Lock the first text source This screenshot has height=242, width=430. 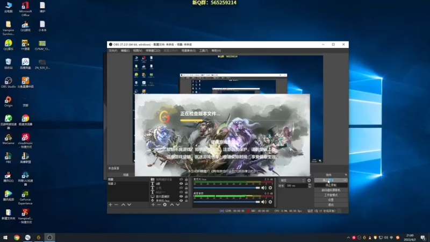pyautogui.click(x=186, y=183)
